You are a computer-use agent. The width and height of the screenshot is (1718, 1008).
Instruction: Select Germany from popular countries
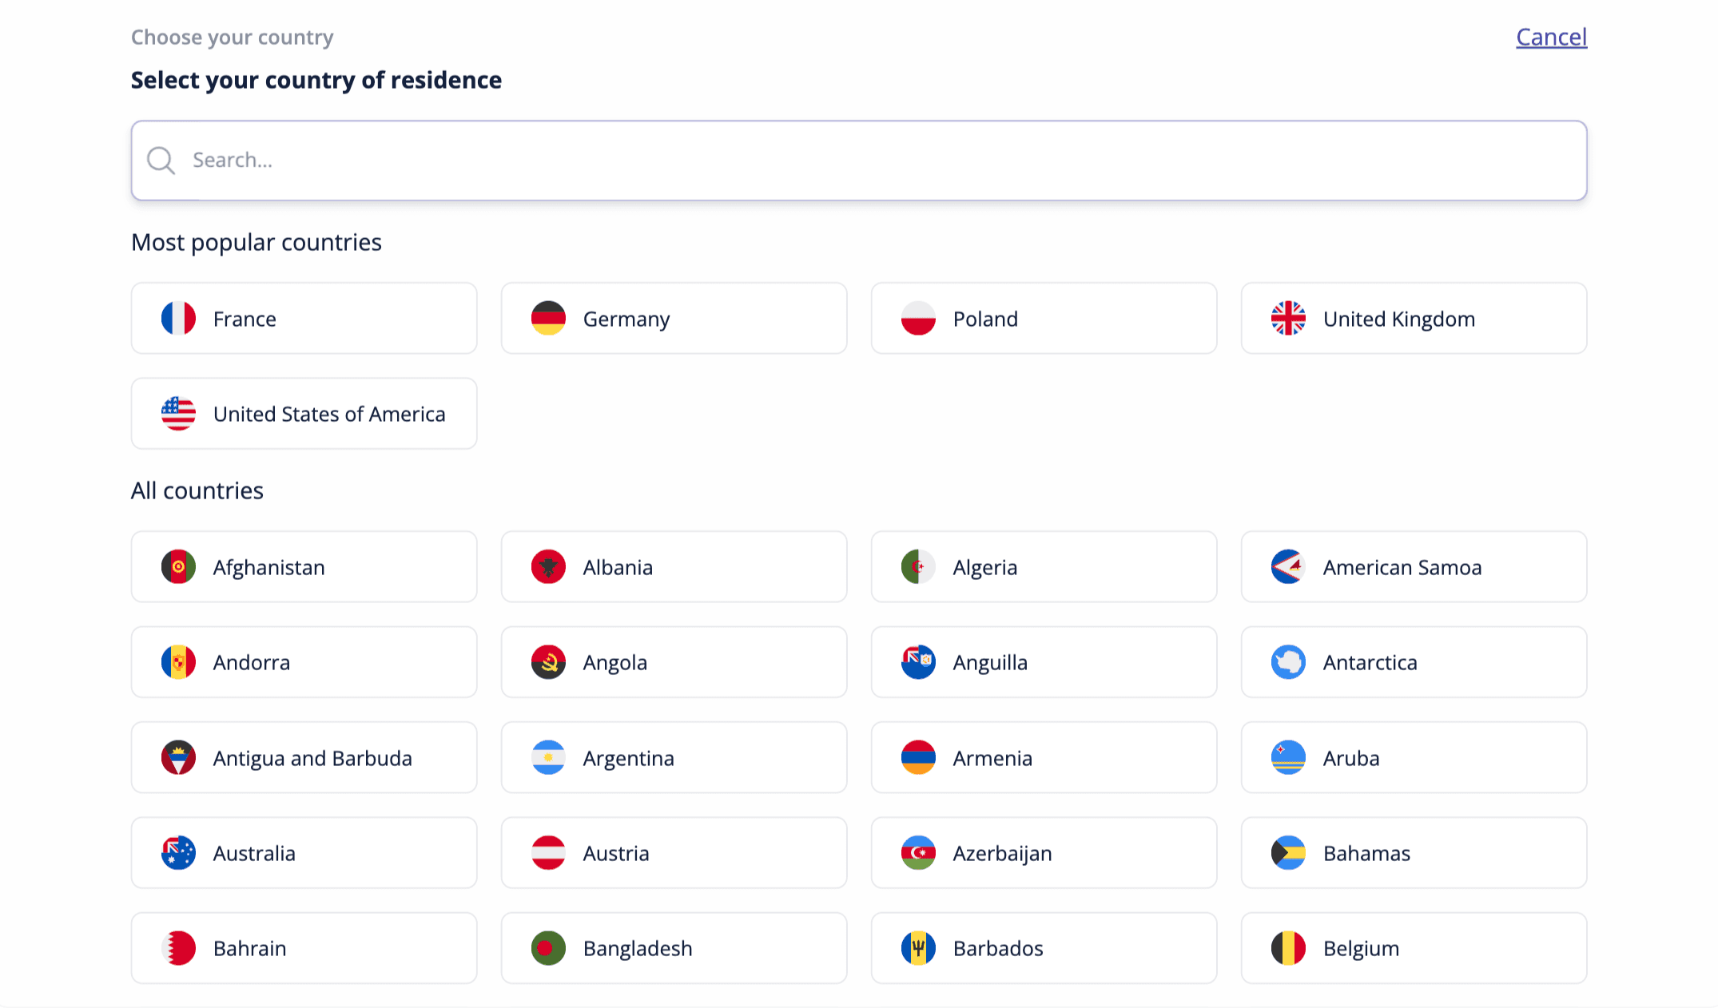pyautogui.click(x=674, y=319)
